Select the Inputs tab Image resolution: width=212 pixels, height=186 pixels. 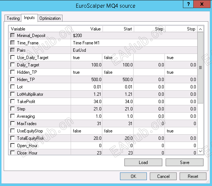click(x=29, y=18)
